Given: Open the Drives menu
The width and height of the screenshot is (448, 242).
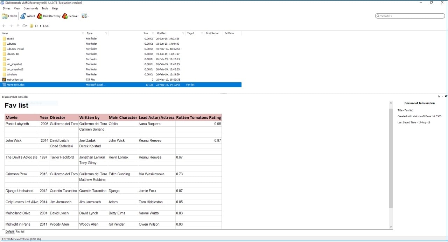Looking at the screenshot, I should (x=6, y=8).
